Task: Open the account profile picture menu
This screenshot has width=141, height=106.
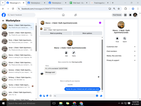Action: coord(135,15)
